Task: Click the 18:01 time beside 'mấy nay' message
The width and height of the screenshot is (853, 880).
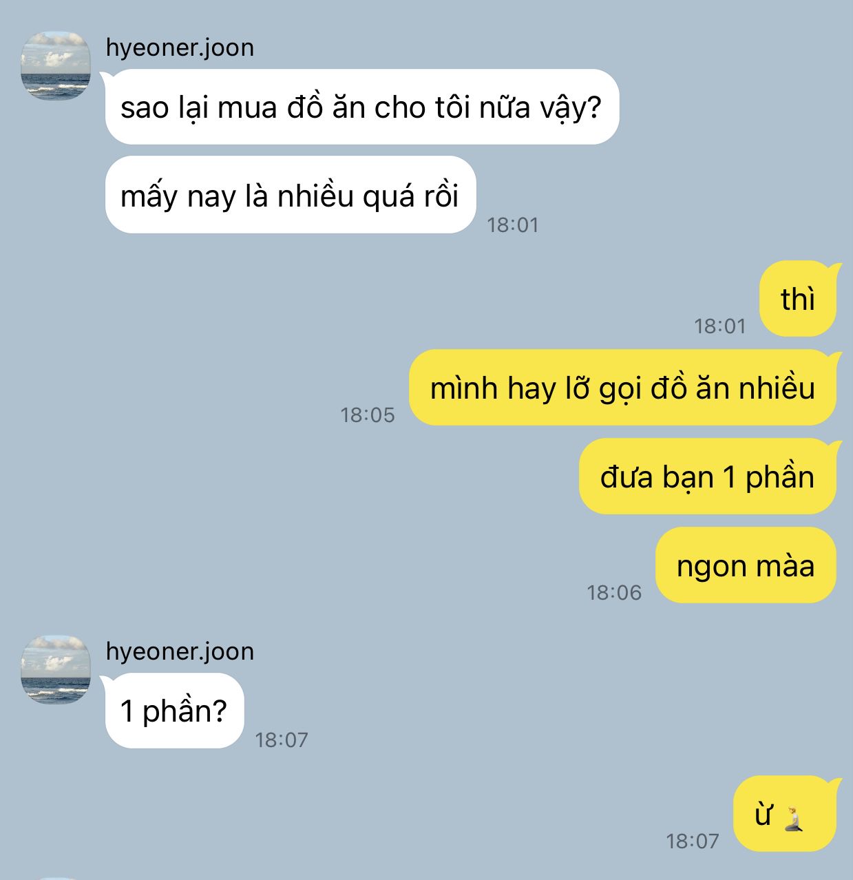Action: (x=513, y=225)
